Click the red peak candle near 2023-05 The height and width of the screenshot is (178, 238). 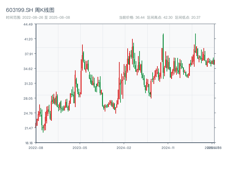coord(82,58)
